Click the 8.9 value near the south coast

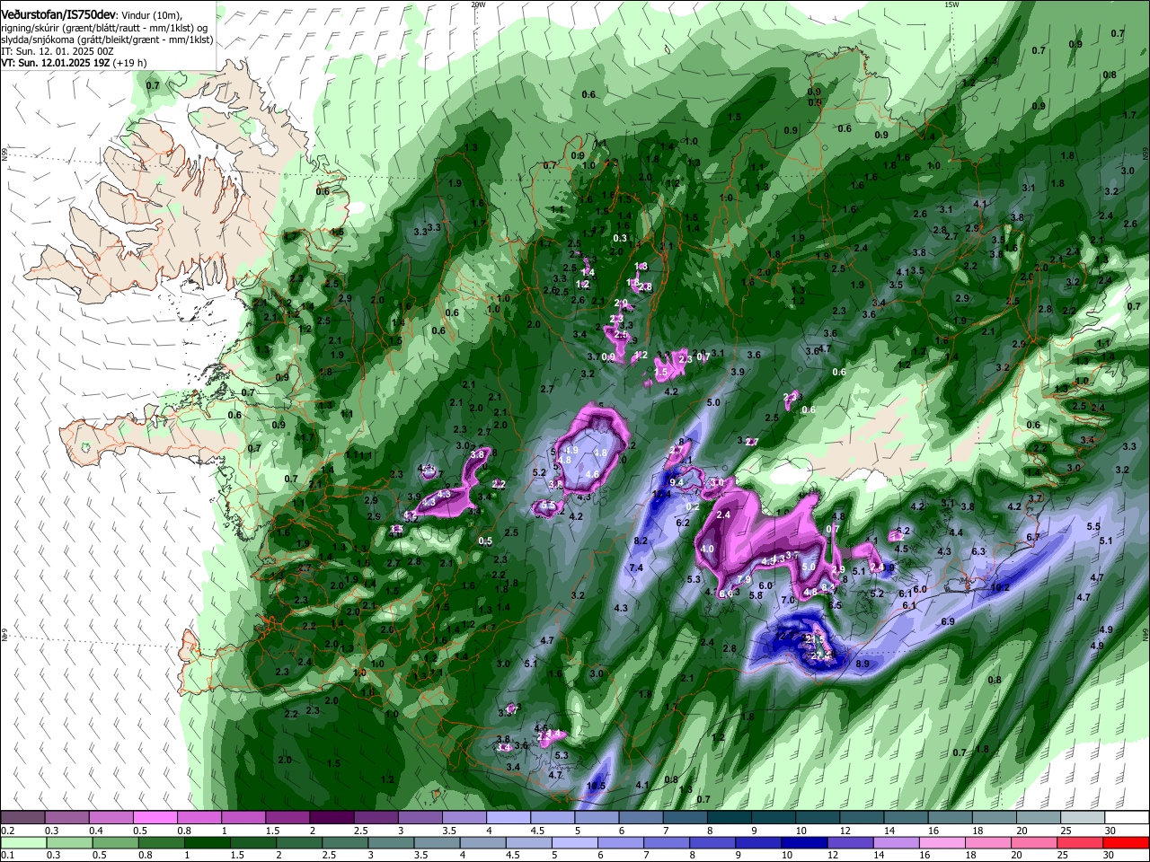pyautogui.click(x=862, y=664)
